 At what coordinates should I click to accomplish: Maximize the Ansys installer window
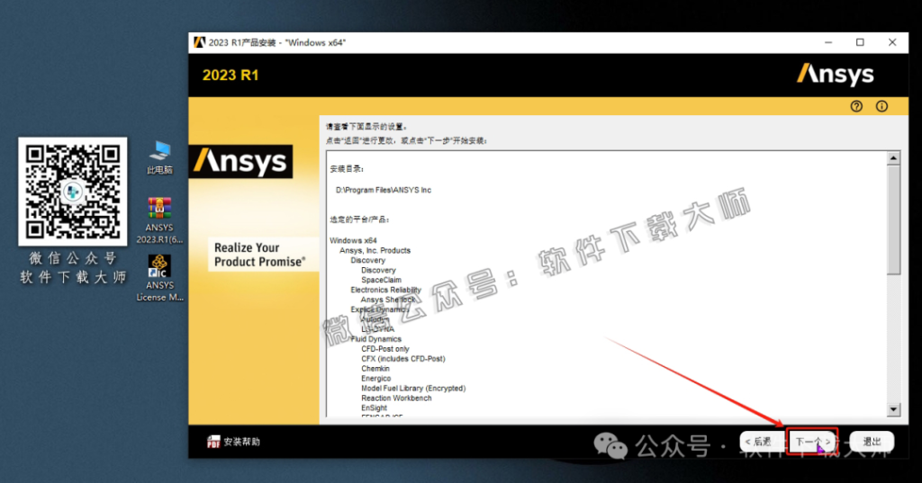click(860, 42)
